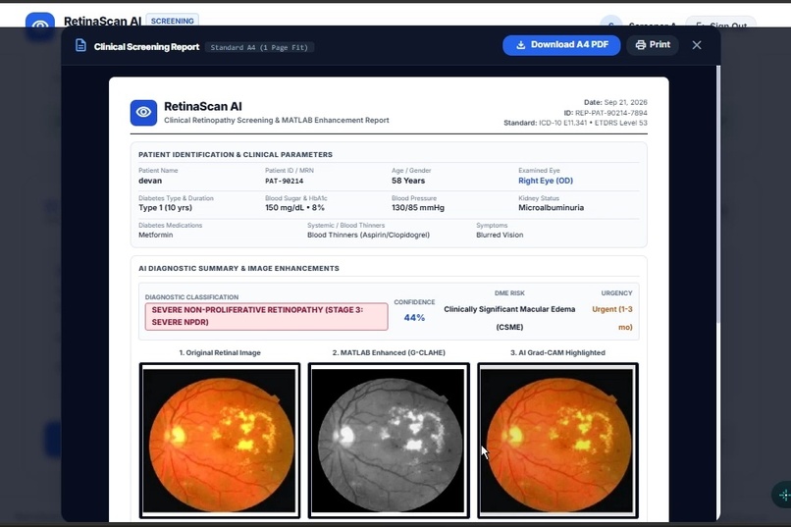Viewport: 791px width, 527px height.
Task: Open the MATLAB Enhanced (G-CLAHE) image
Action: click(x=389, y=441)
